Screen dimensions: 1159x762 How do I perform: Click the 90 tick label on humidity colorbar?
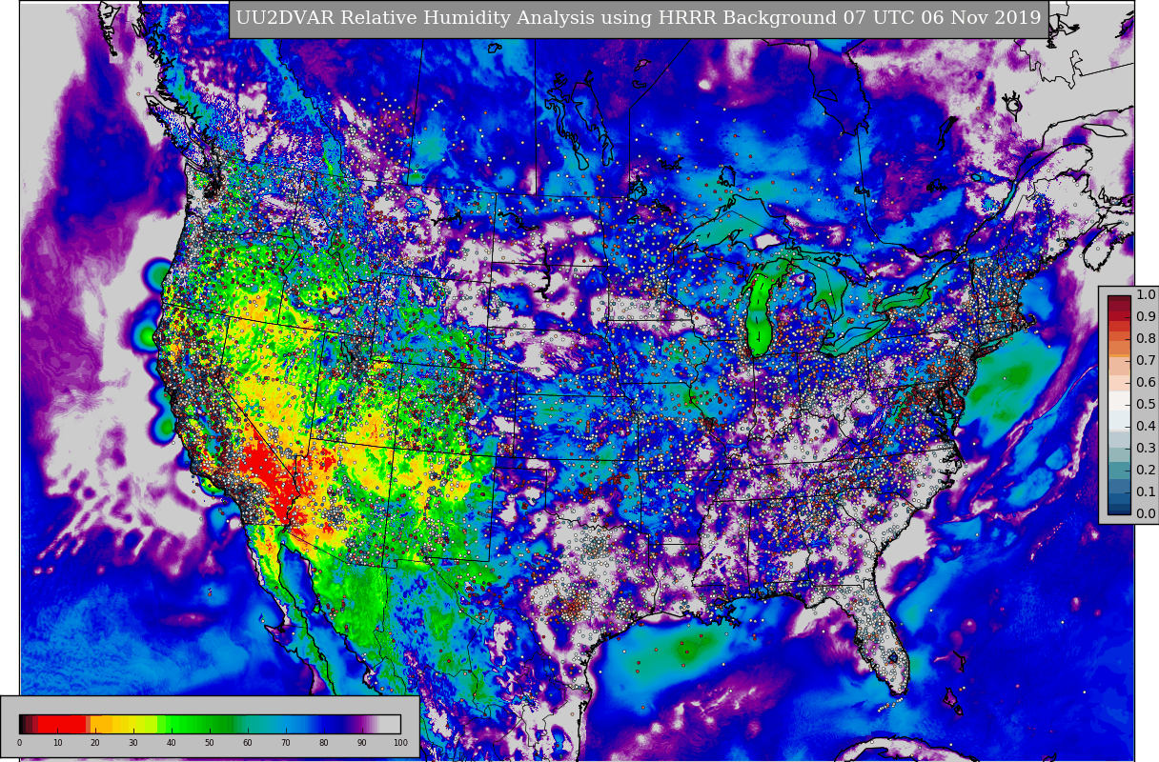[x=362, y=743]
